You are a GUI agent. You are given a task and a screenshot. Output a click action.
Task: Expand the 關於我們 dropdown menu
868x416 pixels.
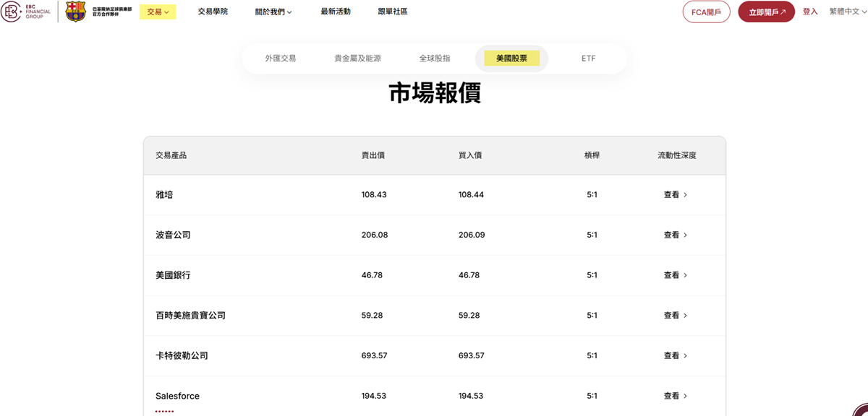coord(273,12)
